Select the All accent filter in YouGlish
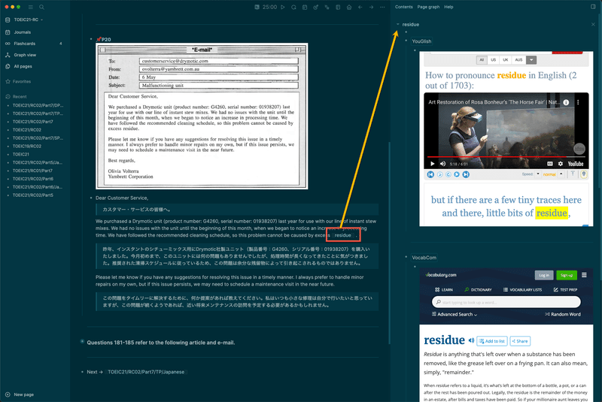 pos(482,60)
